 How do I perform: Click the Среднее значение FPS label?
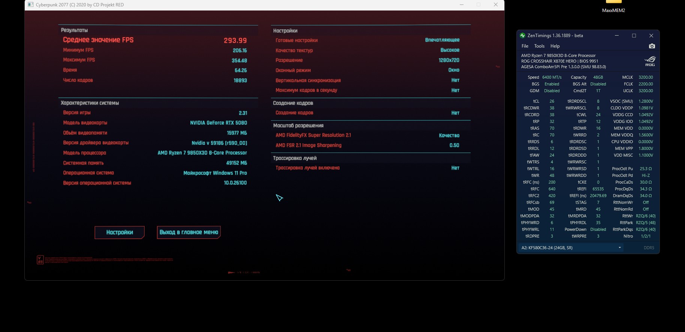(98, 40)
